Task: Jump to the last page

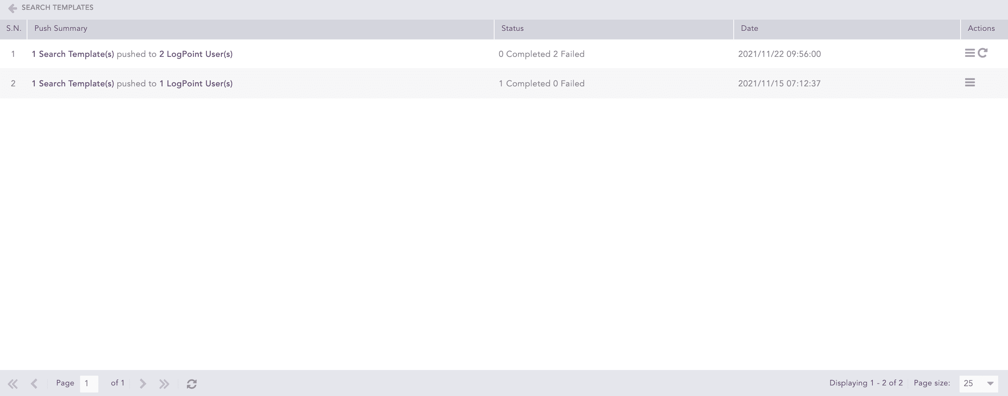Action: (164, 383)
